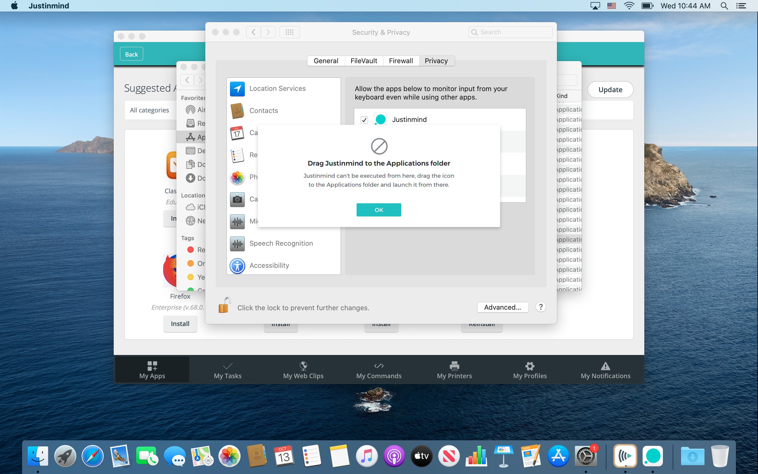758x474 pixels.
Task: Open the All categories dropdown
Action: (x=150, y=110)
